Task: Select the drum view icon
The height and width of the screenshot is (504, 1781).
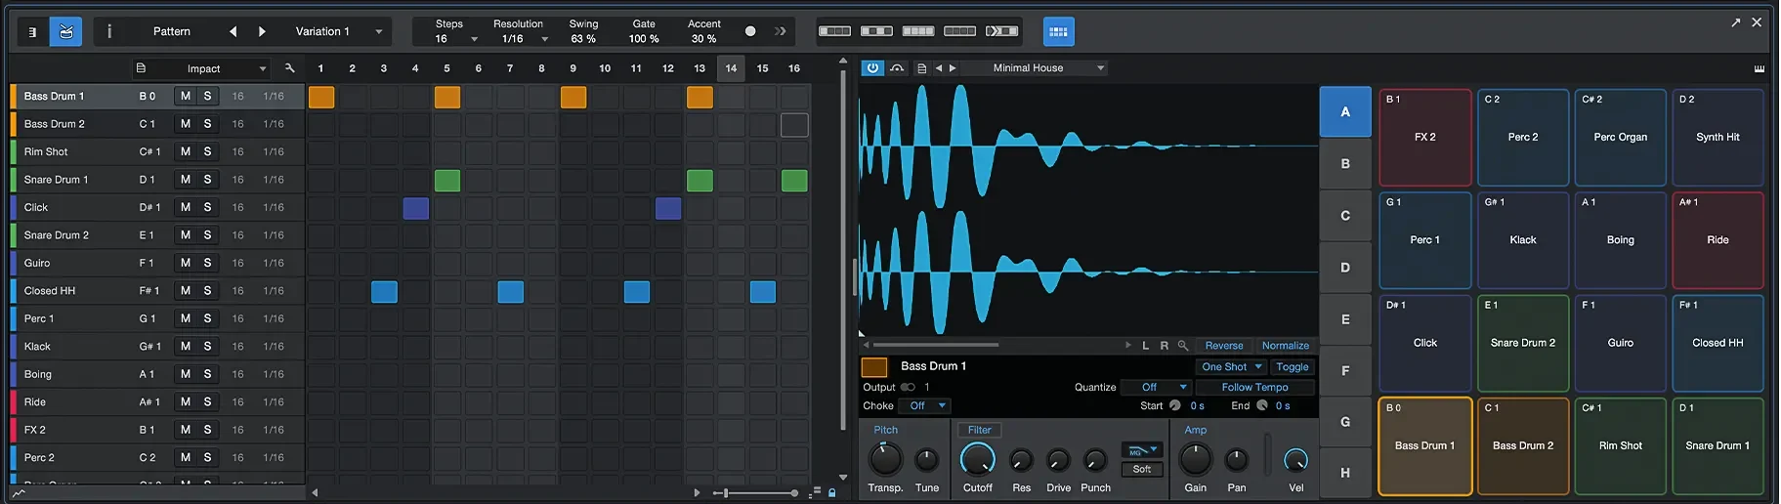Action: click(x=65, y=31)
